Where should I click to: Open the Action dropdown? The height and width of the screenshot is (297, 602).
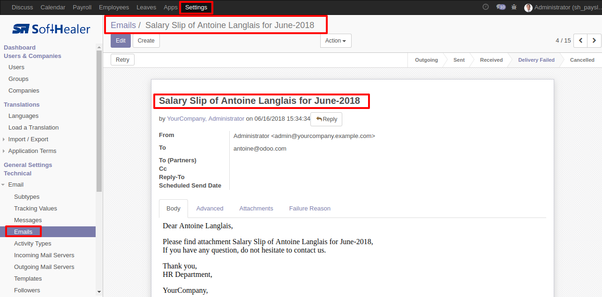click(336, 41)
